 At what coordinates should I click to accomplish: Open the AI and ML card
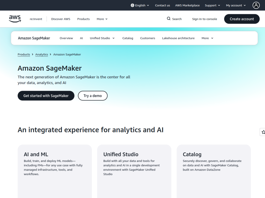point(55,171)
